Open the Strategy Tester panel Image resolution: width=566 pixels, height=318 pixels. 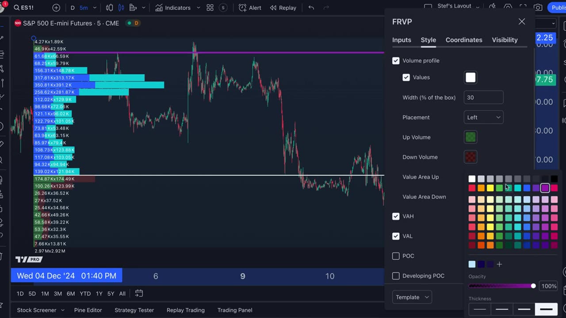[134, 310]
